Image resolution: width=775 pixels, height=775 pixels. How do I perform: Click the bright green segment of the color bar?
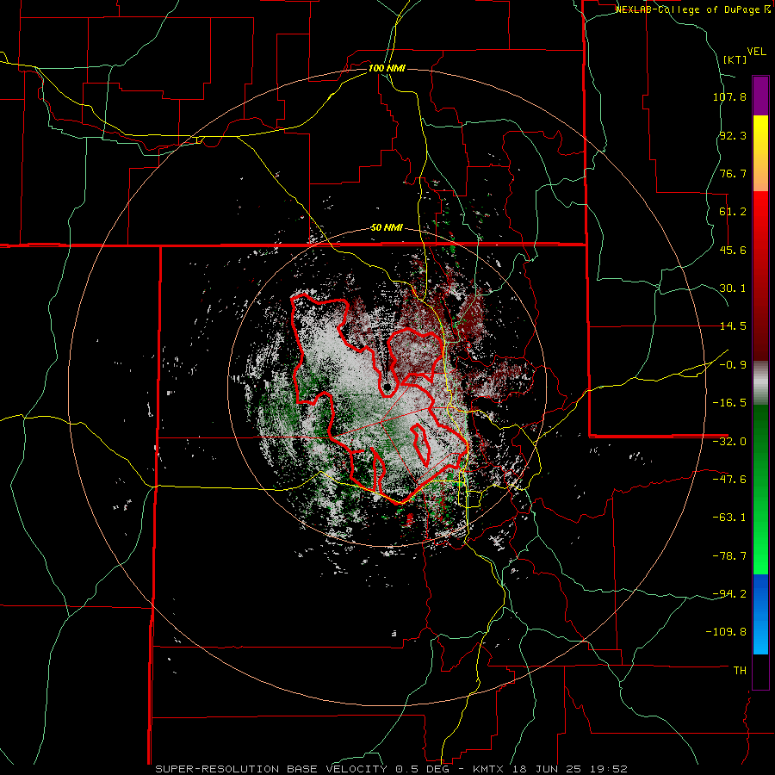pyautogui.click(x=760, y=489)
